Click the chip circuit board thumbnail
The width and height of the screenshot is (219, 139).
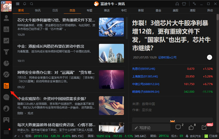click(111, 27)
